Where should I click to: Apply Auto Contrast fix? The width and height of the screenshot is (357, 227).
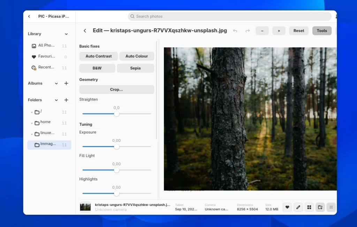99,56
